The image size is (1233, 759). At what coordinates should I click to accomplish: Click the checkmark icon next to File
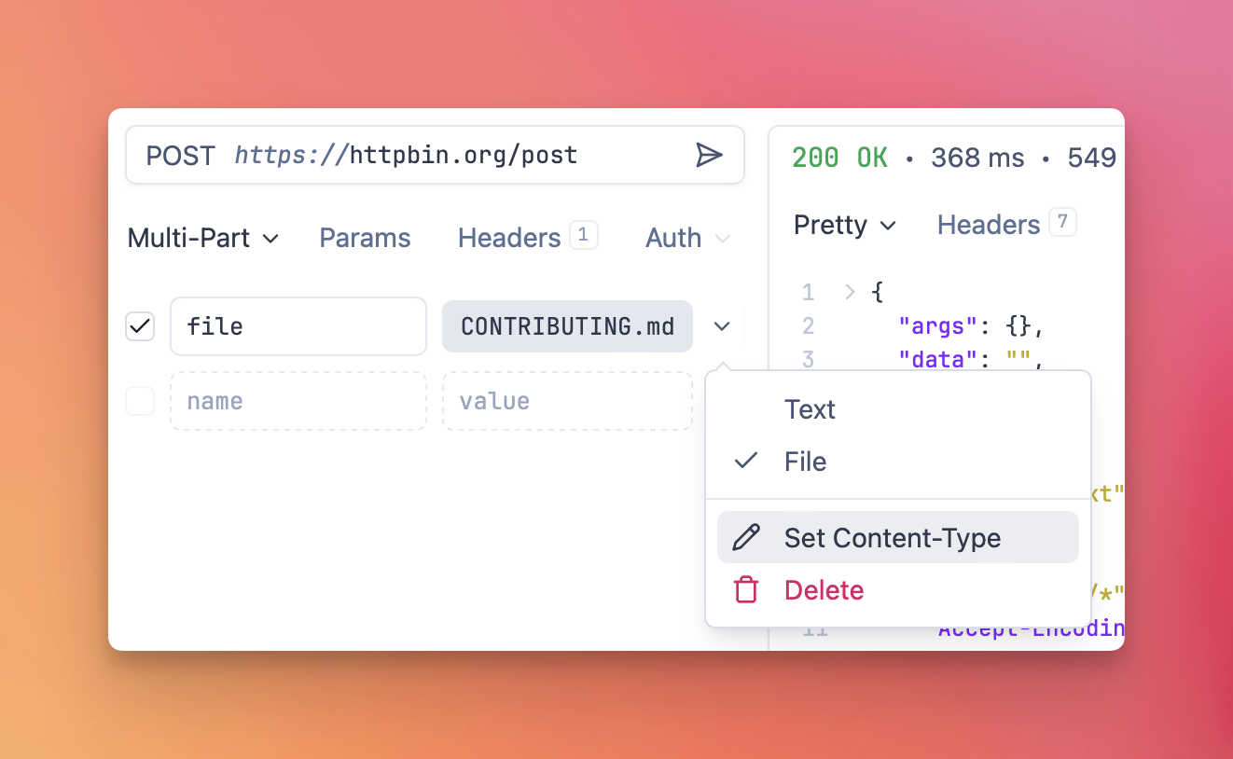pos(746,462)
